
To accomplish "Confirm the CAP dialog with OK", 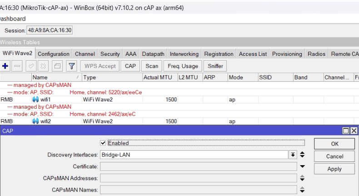I will [x=334, y=144].
